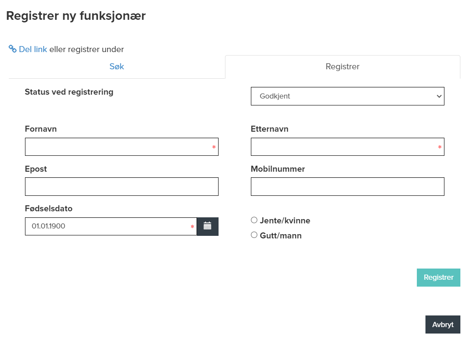The height and width of the screenshot is (343, 469).
Task: Click the chain link icon beside Del link
Action: tap(13, 49)
